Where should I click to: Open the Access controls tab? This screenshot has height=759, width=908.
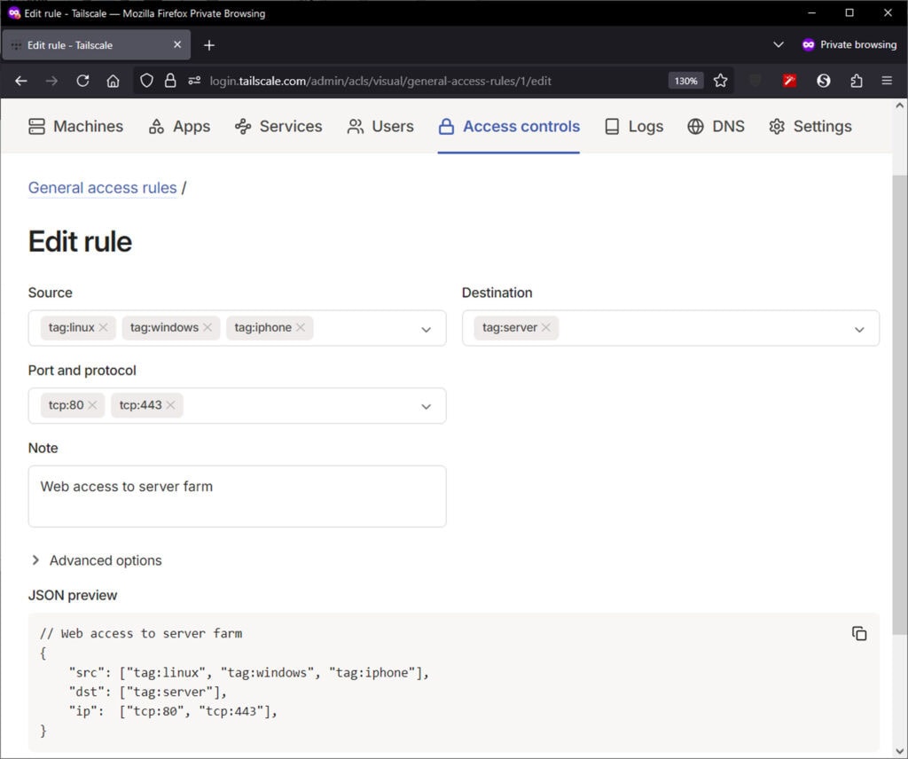(x=509, y=126)
